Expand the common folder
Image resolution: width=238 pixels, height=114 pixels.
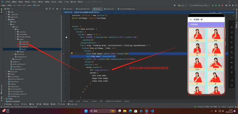[x=15, y=32]
